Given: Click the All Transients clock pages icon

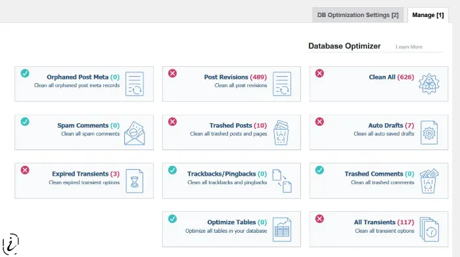Looking at the screenshot, I should 429,229.
